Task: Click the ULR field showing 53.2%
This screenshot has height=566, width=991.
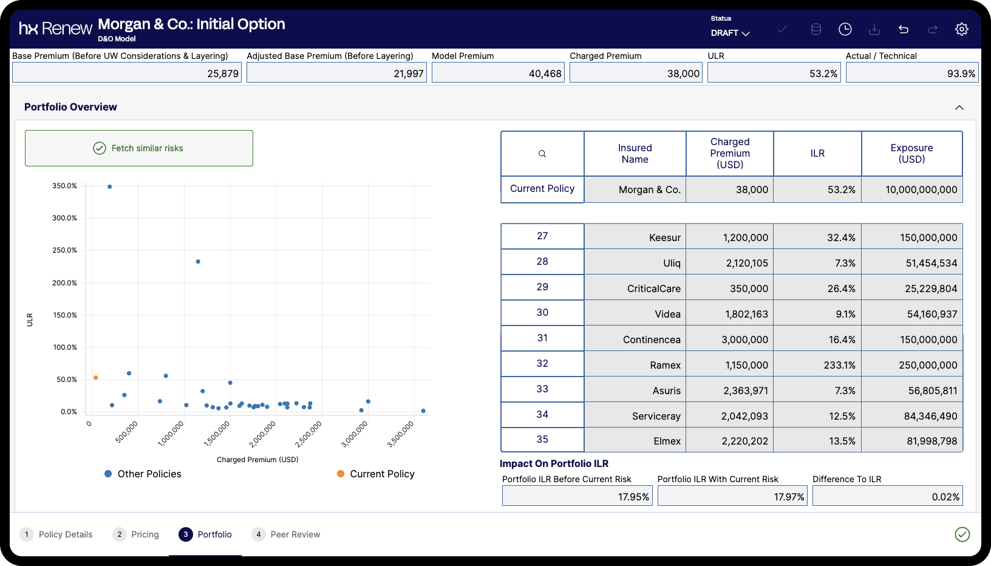Action: coord(774,73)
